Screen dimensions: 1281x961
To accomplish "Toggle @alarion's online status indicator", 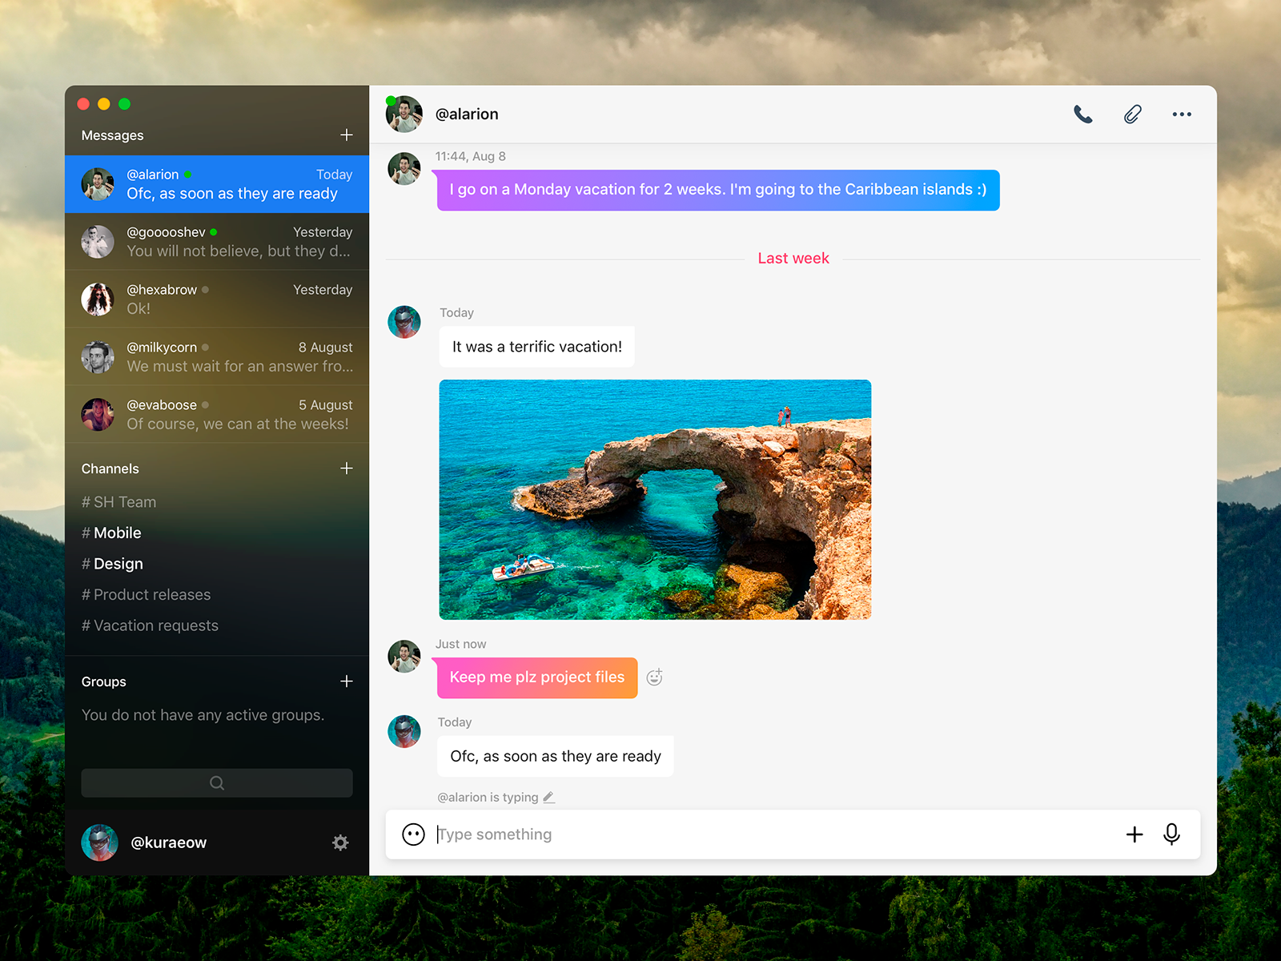I will click(389, 99).
